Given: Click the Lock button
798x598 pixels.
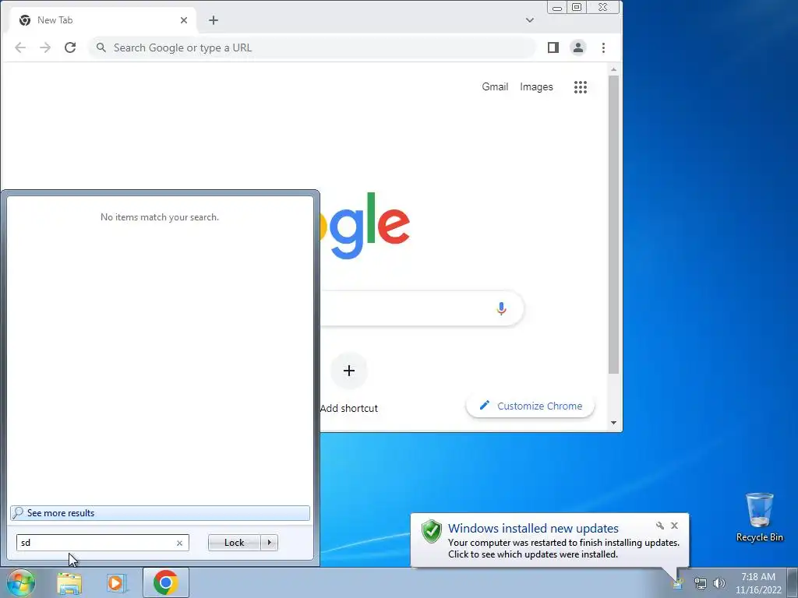Looking at the screenshot, I should click(x=234, y=543).
